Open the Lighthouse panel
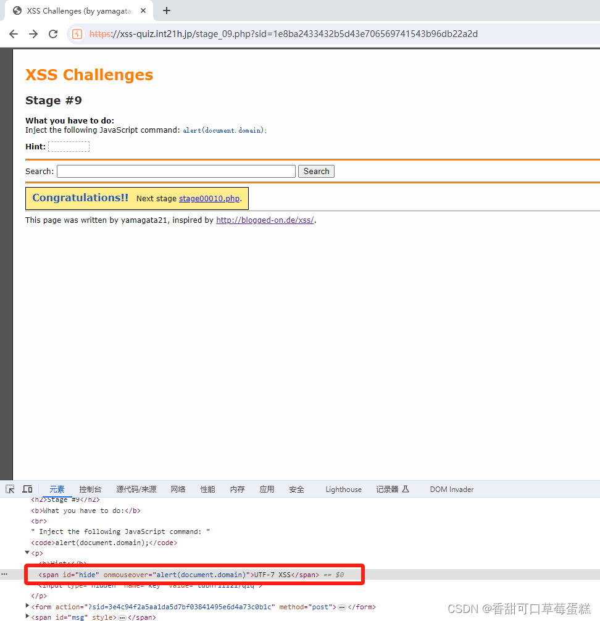The image size is (600, 621). 343,489
